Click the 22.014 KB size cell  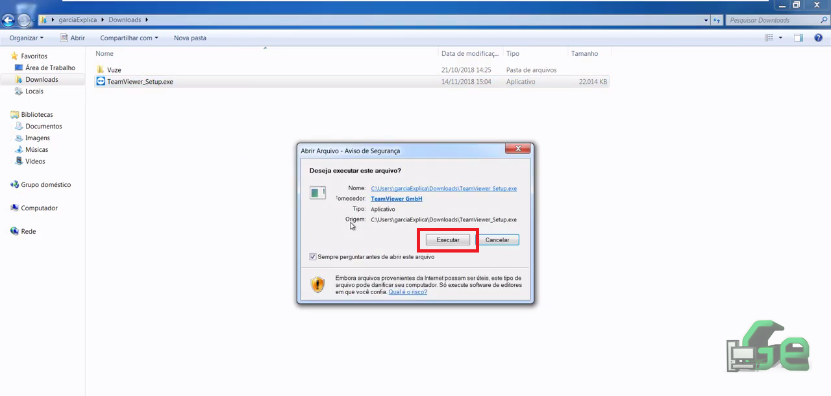(x=593, y=82)
